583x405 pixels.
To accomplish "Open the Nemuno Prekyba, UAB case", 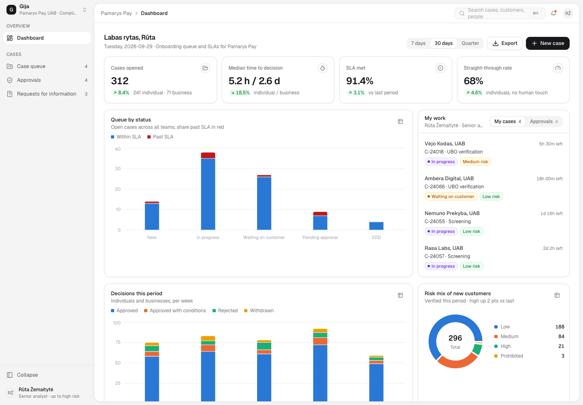I will 494,222.
